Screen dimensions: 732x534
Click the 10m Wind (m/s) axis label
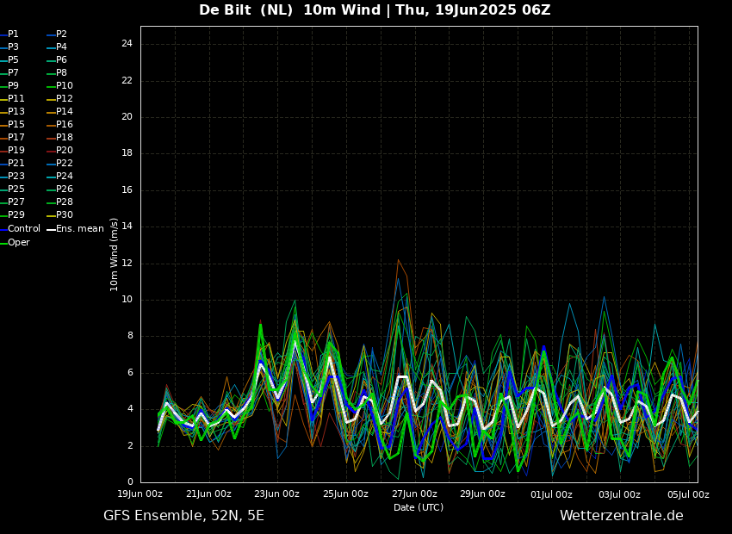pyautogui.click(x=115, y=254)
